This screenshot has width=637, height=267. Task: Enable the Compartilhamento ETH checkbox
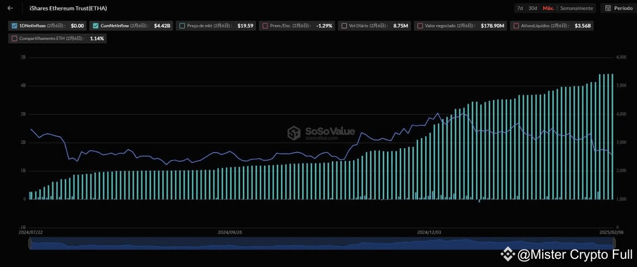pyautogui.click(x=15, y=39)
